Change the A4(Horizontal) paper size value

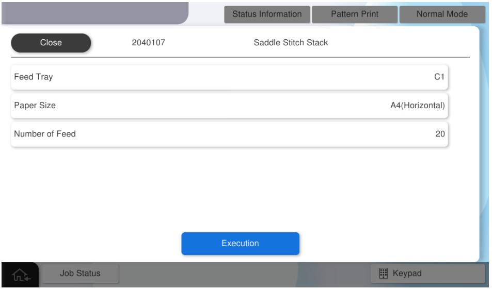[417, 106]
